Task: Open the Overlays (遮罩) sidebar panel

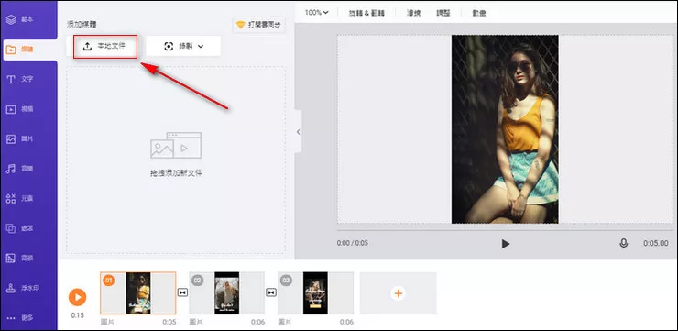Action: pyautogui.click(x=20, y=228)
